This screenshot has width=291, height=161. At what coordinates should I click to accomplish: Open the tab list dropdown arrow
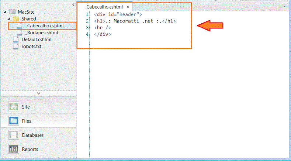click(284, 7)
